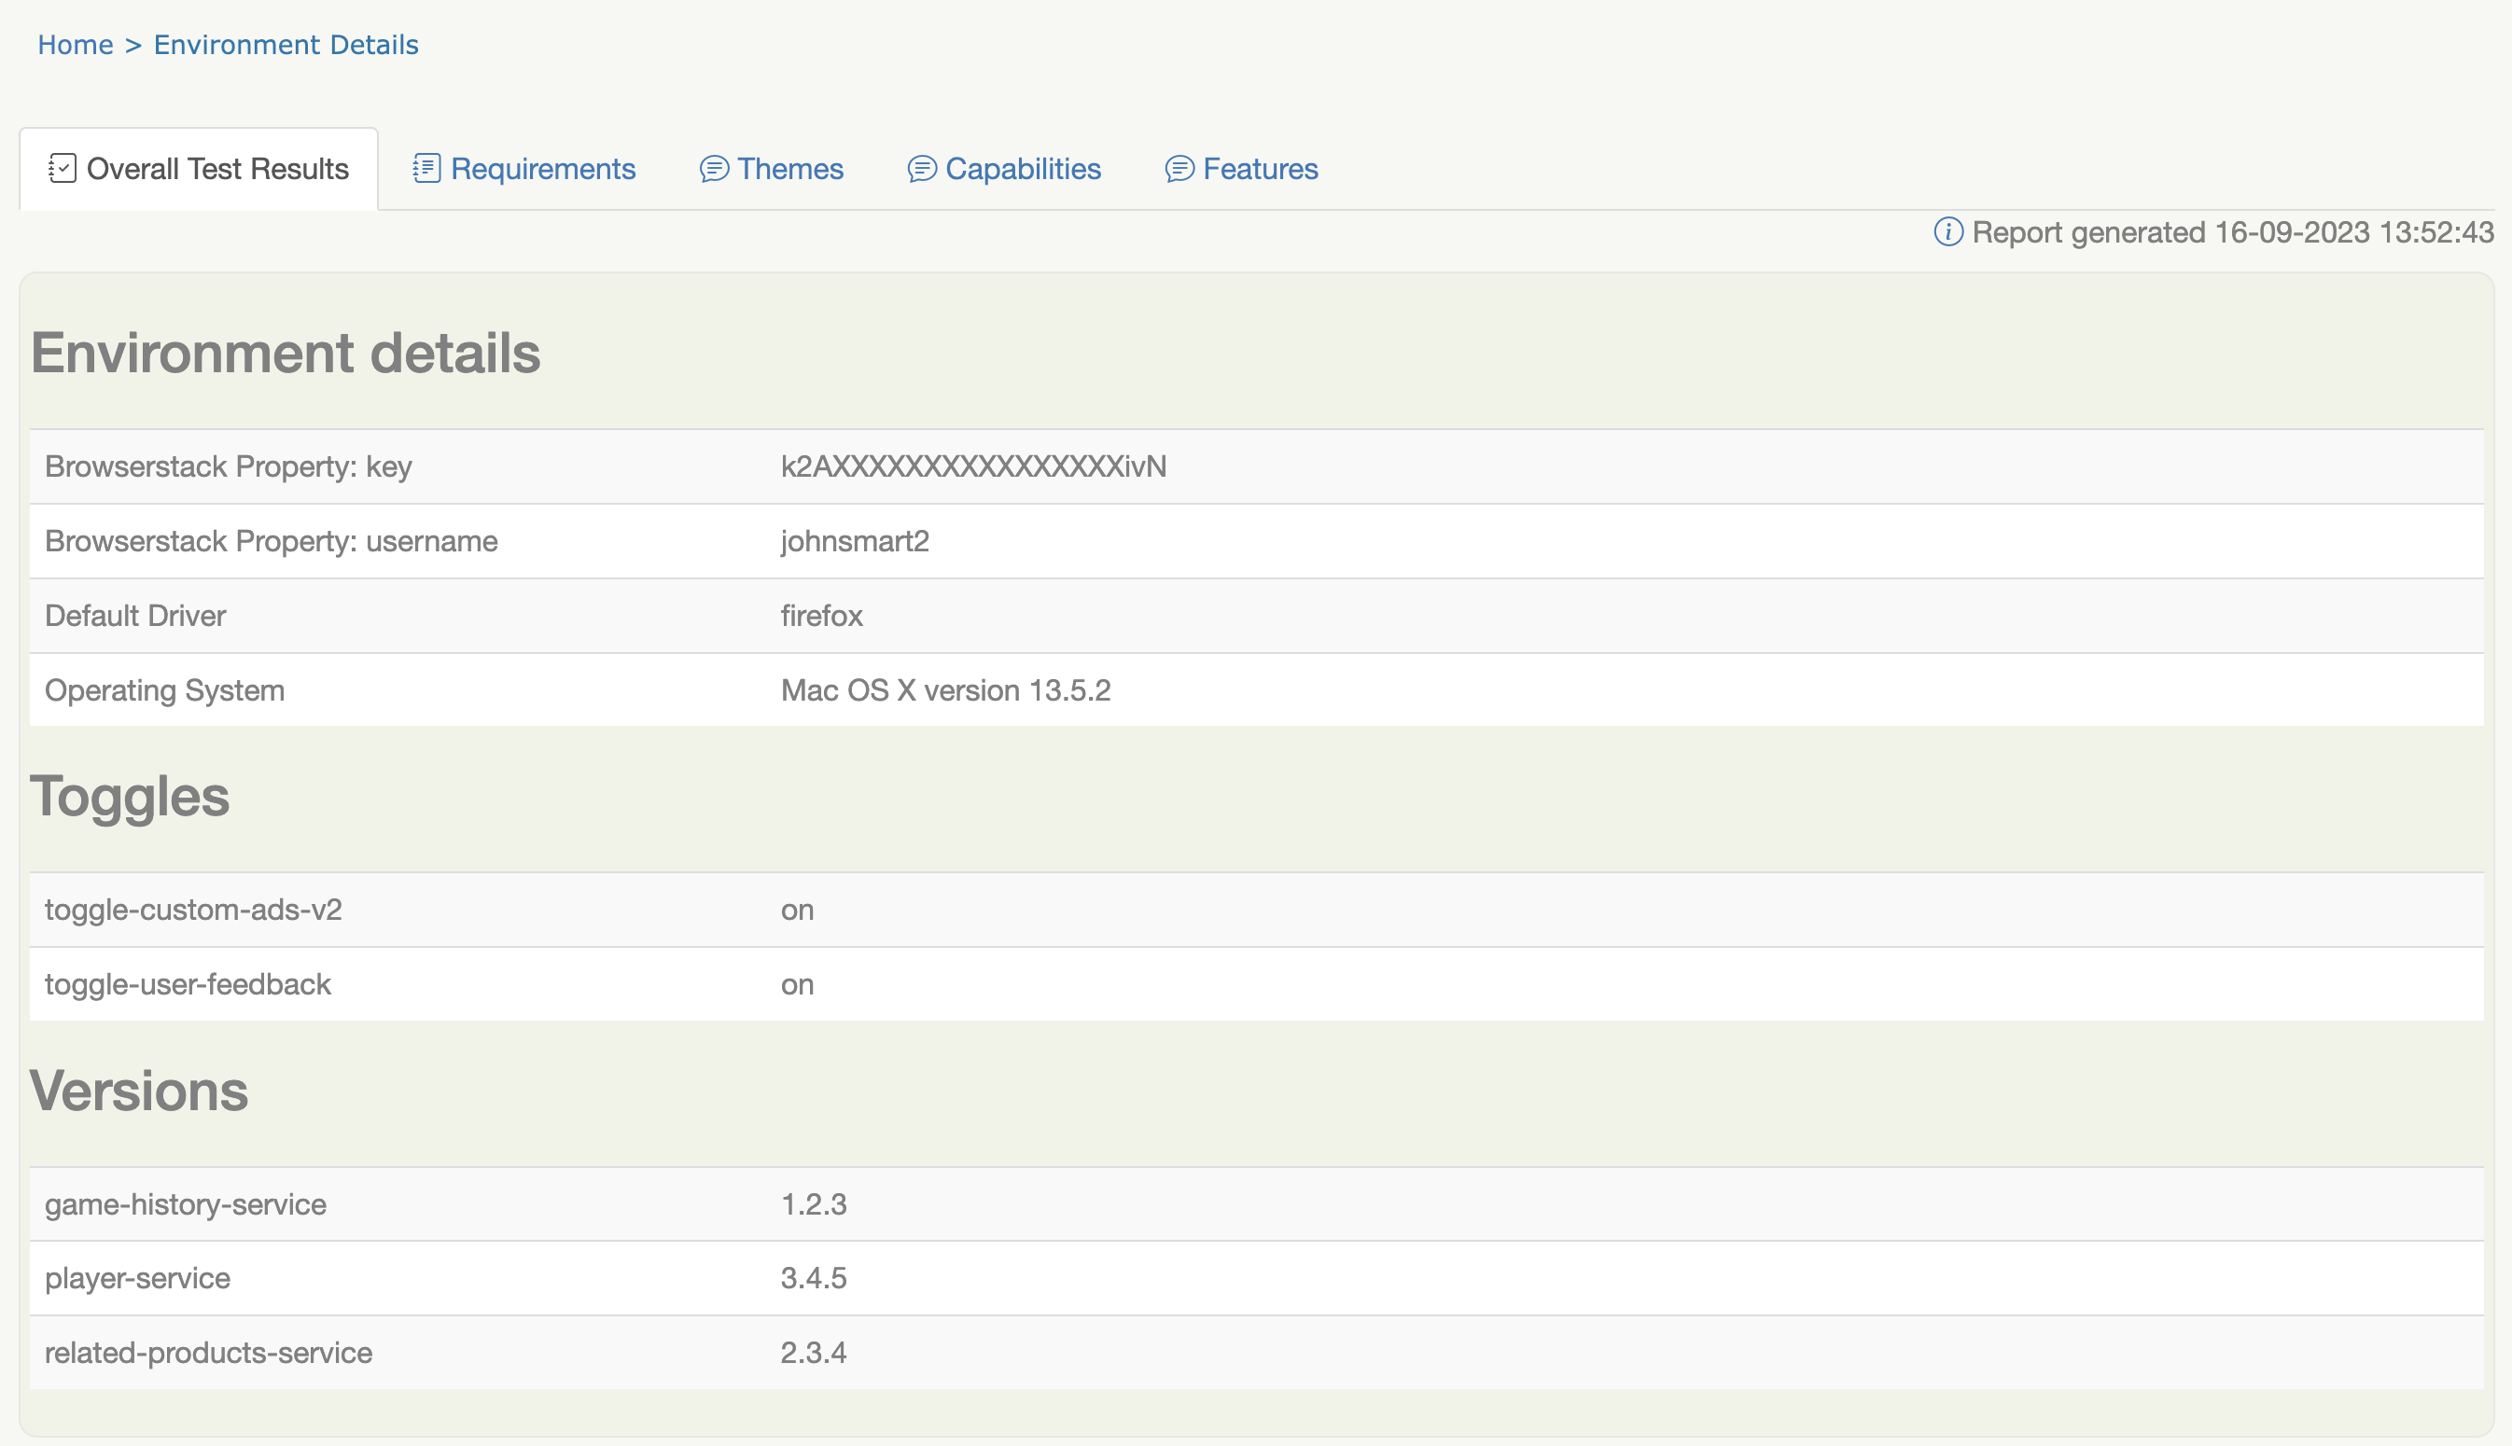Click the Themes speech bubble icon
Viewport: 2512px width, 1446px height.
(x=713, y=169)
